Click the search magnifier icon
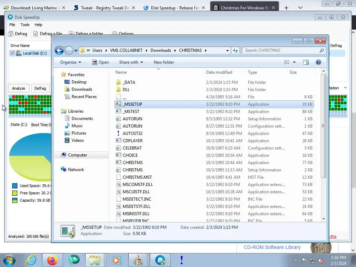Image resolution: width=356 pixels, height=267 pixels. 322,50
